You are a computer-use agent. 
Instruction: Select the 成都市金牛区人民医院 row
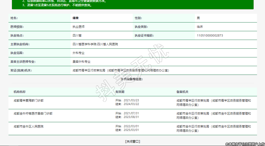[x=29, y=126]
